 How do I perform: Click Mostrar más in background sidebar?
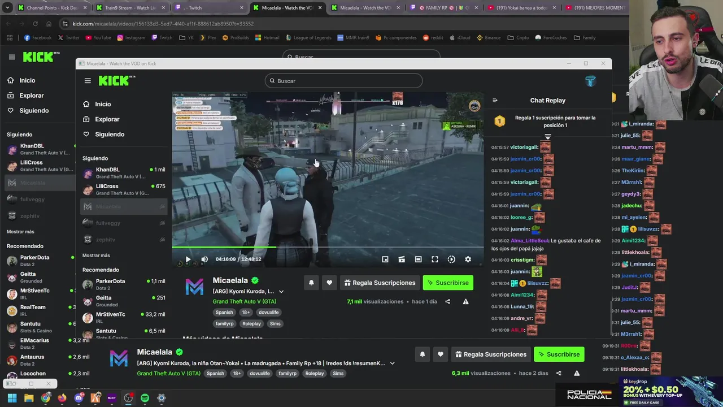[20, 232]
